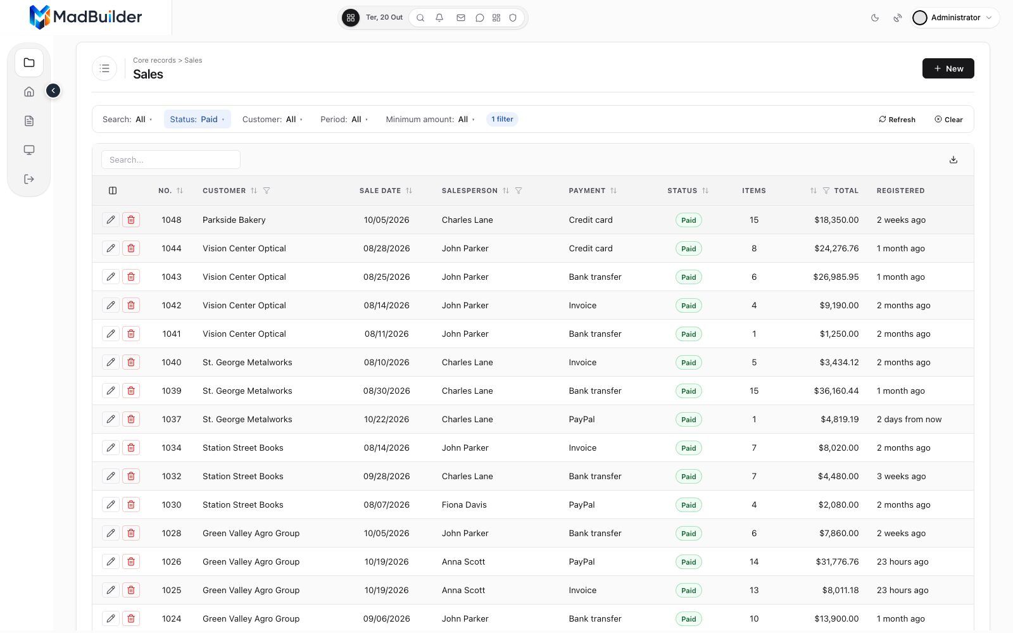Image resolution: width=1013 pixels, height=633 pixels.
Task: Open Customer: All filter dropdown
Action: 272,119
